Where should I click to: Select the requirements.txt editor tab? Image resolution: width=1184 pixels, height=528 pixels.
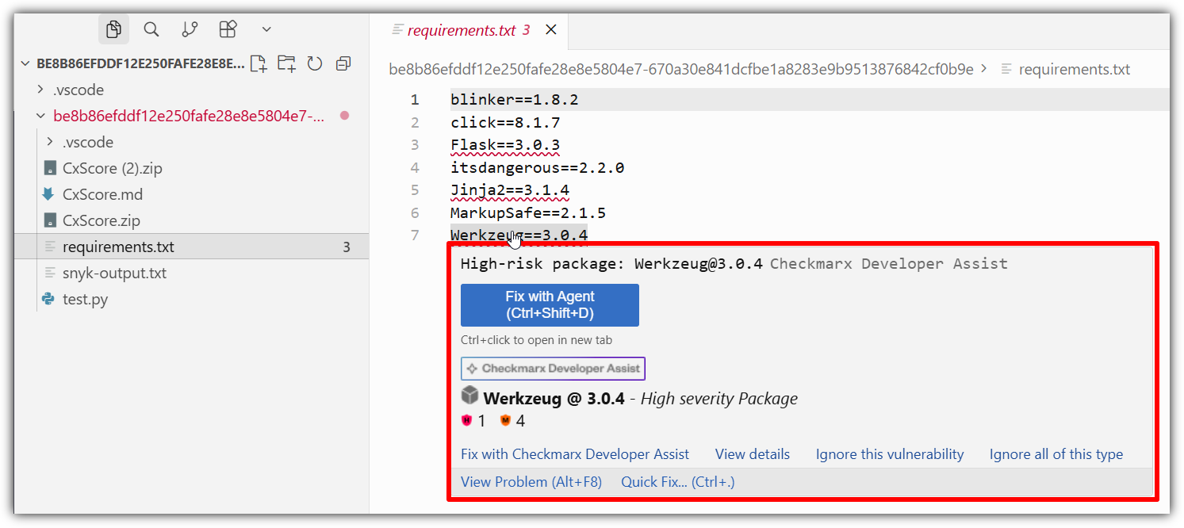[461, 30]
